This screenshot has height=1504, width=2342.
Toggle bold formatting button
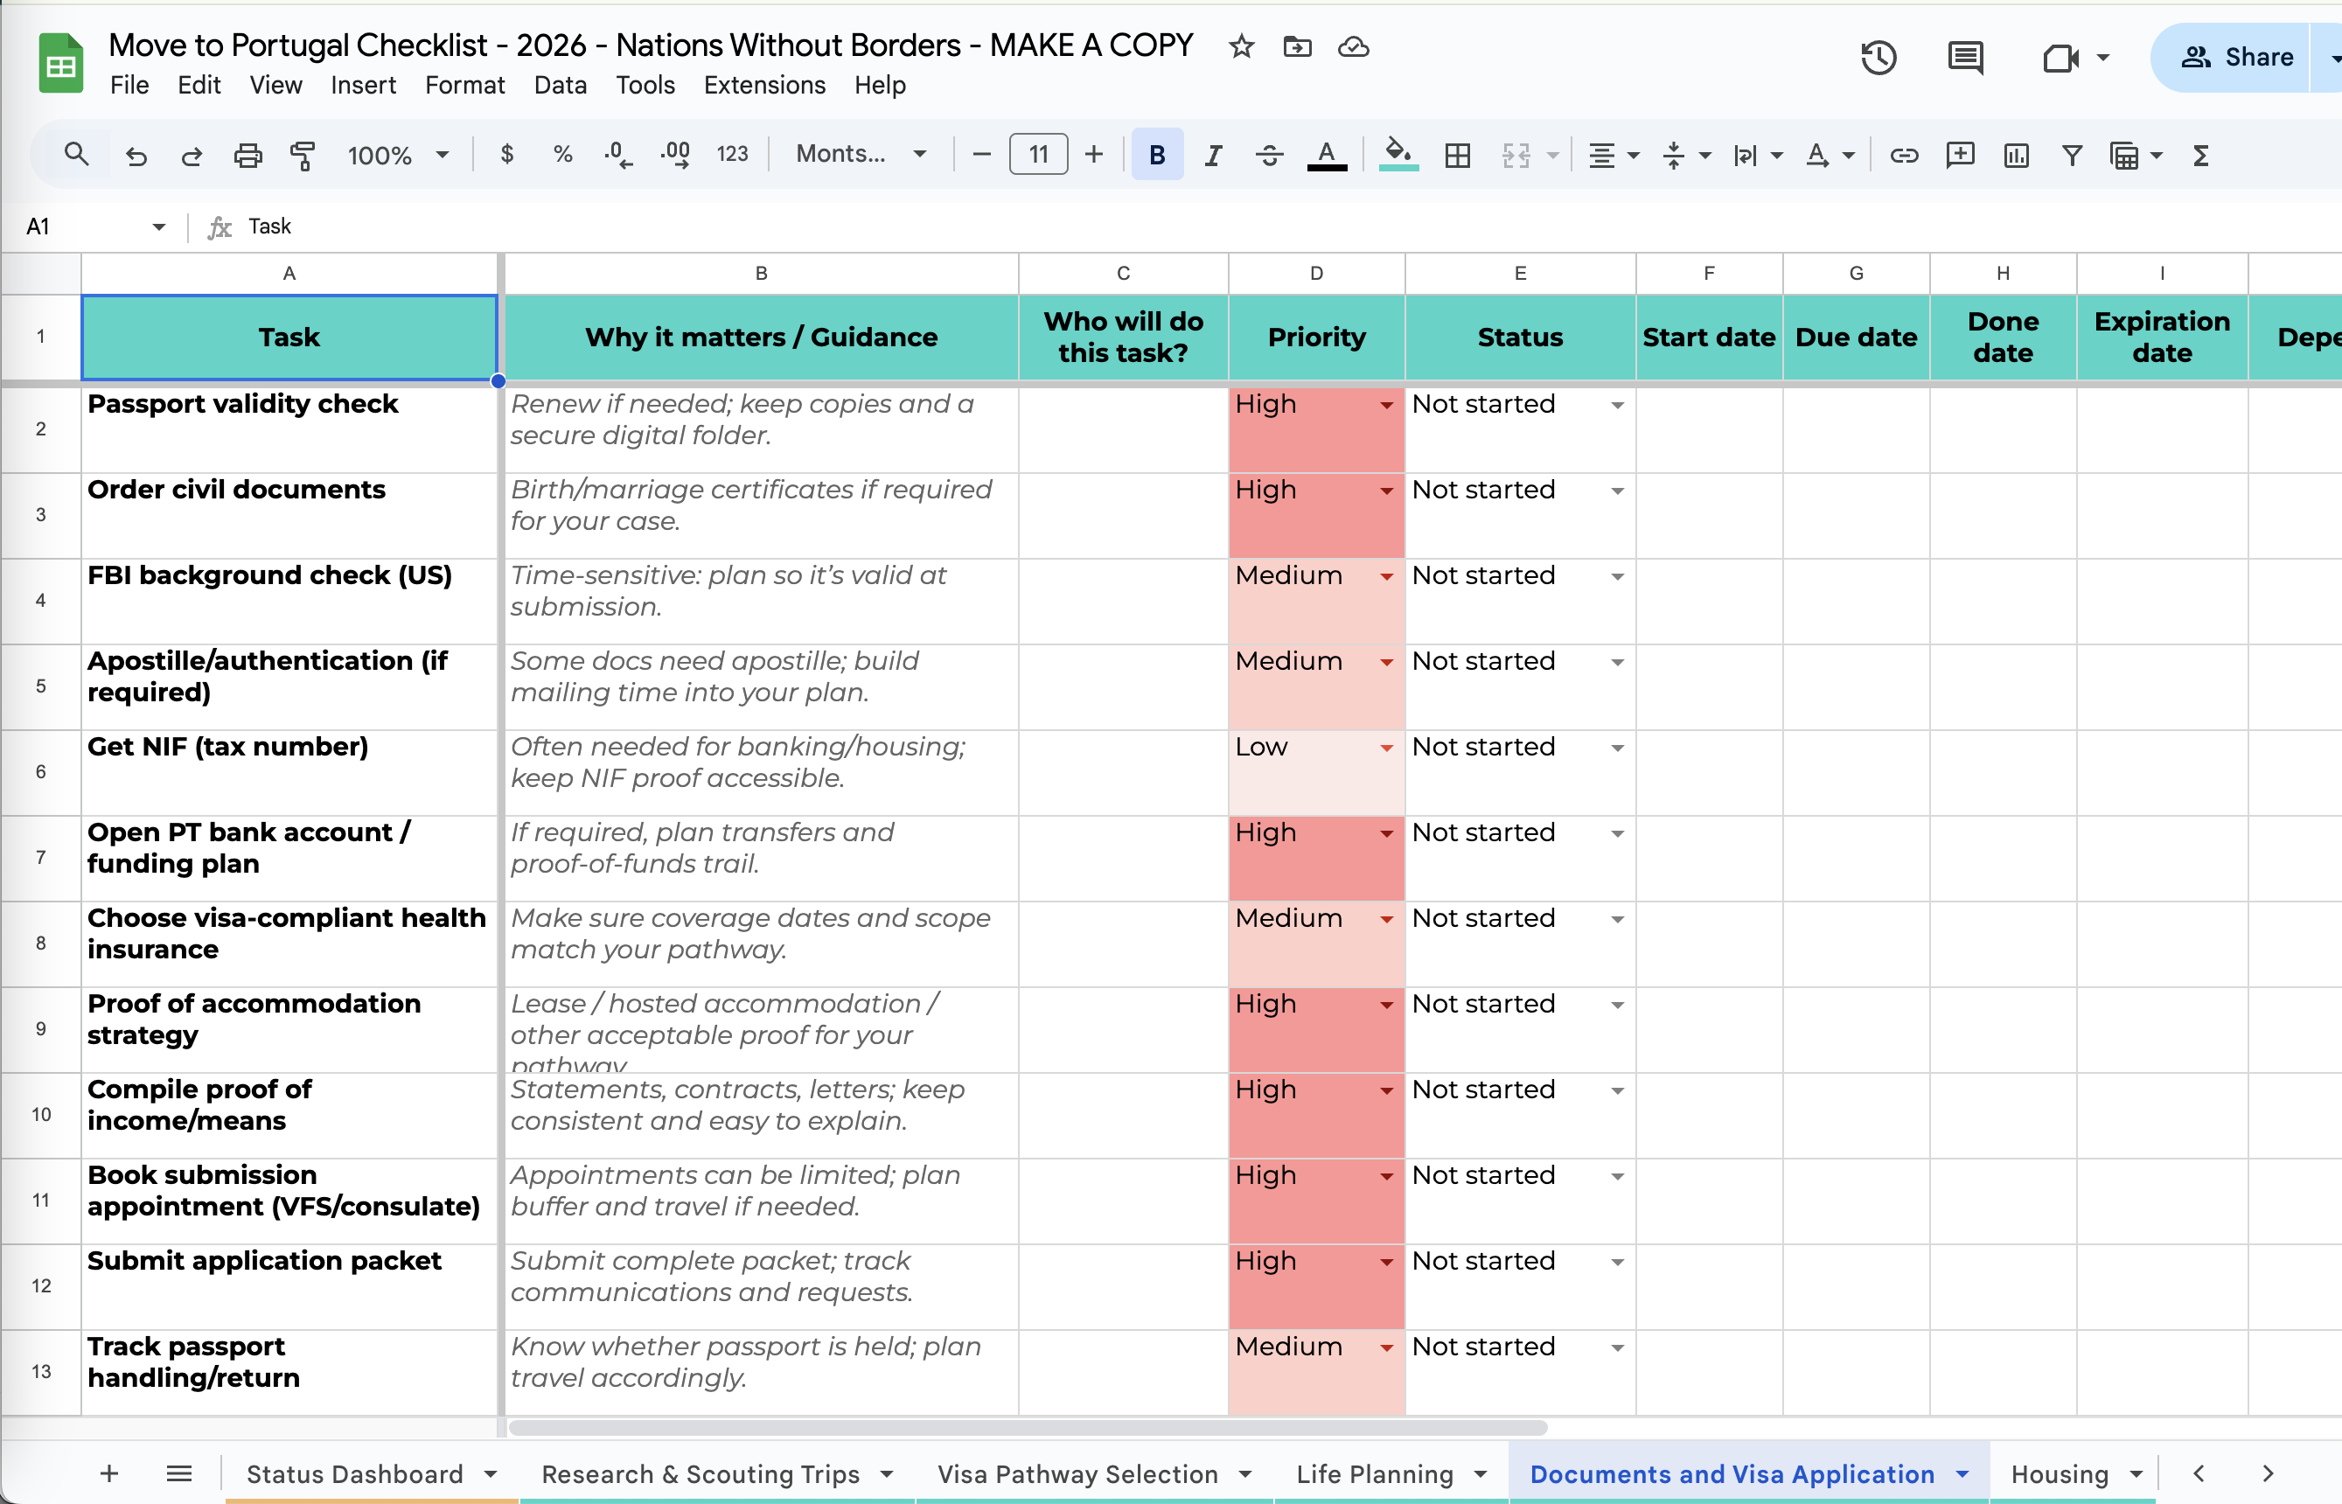pyautogui.click(x=1156, y=154)
